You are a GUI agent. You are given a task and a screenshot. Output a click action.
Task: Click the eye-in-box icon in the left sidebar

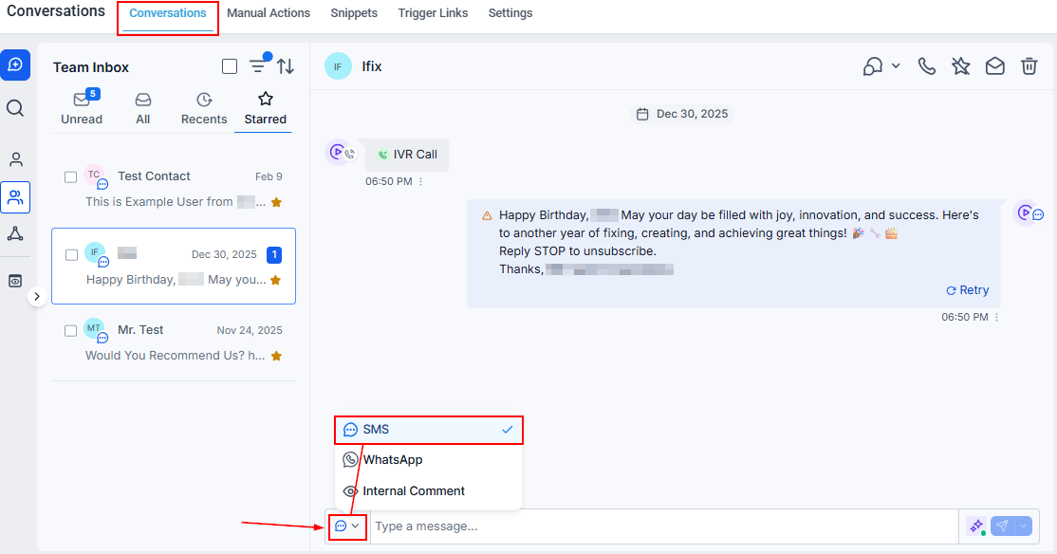point(15,281)
